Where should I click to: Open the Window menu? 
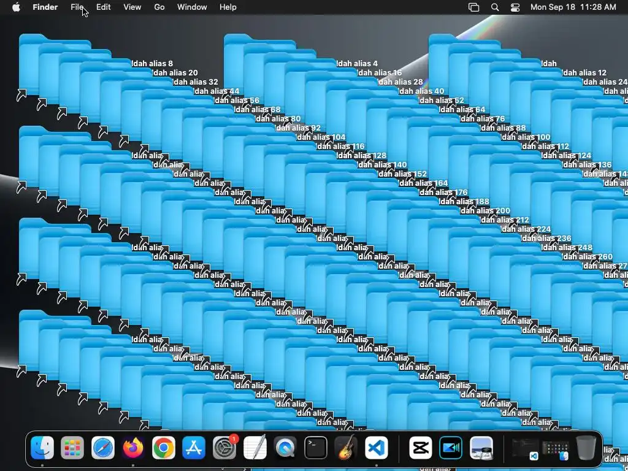tap(192, 7)
